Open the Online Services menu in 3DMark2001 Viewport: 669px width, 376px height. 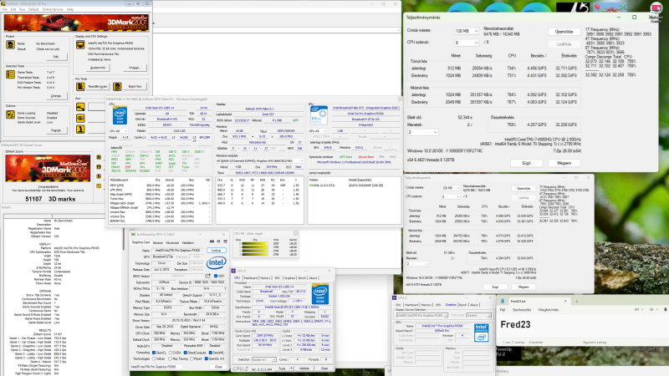[x=52, y=9]
